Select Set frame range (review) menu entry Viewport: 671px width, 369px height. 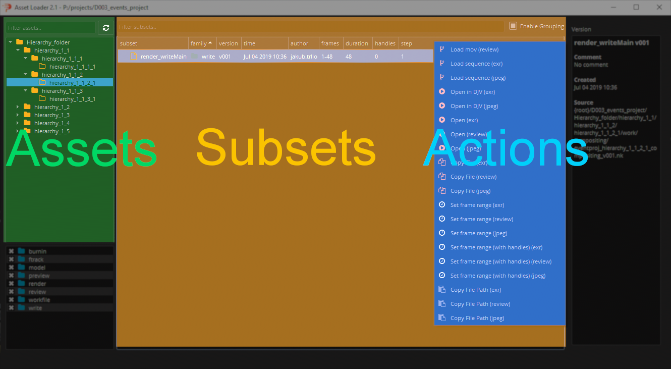click(x=499, y=219)
